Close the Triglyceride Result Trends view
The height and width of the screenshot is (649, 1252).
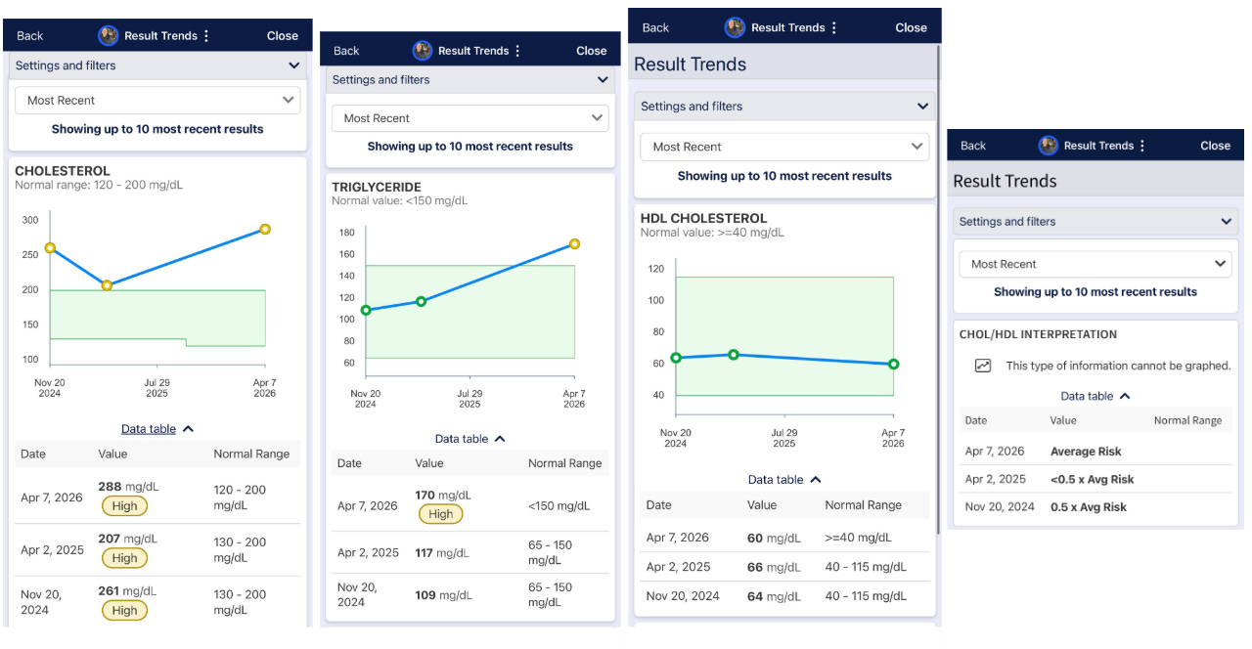pos(591,50)
